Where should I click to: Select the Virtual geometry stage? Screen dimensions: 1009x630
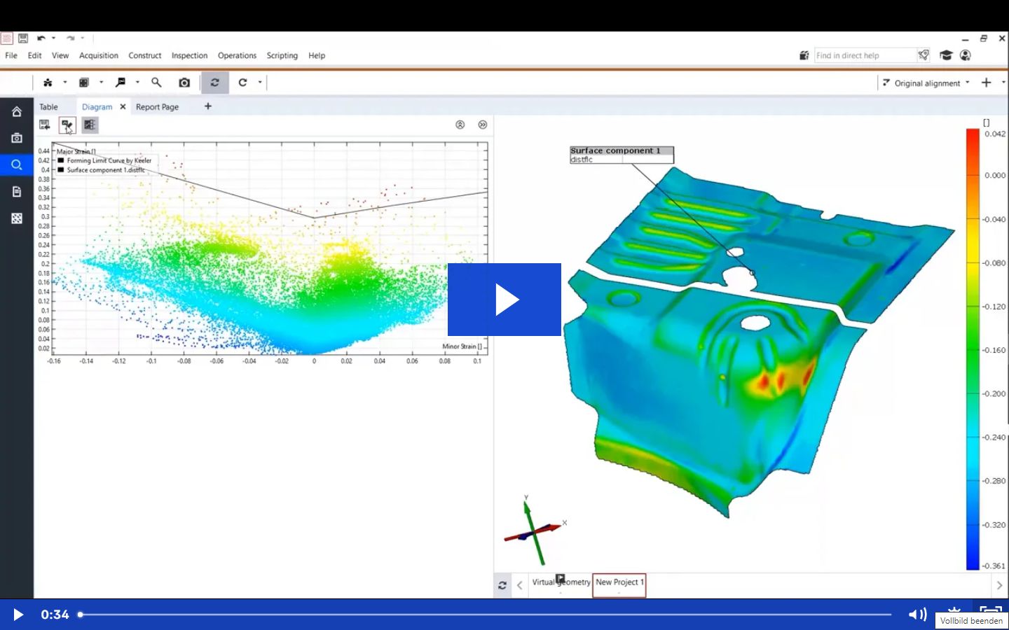point(561,582)
